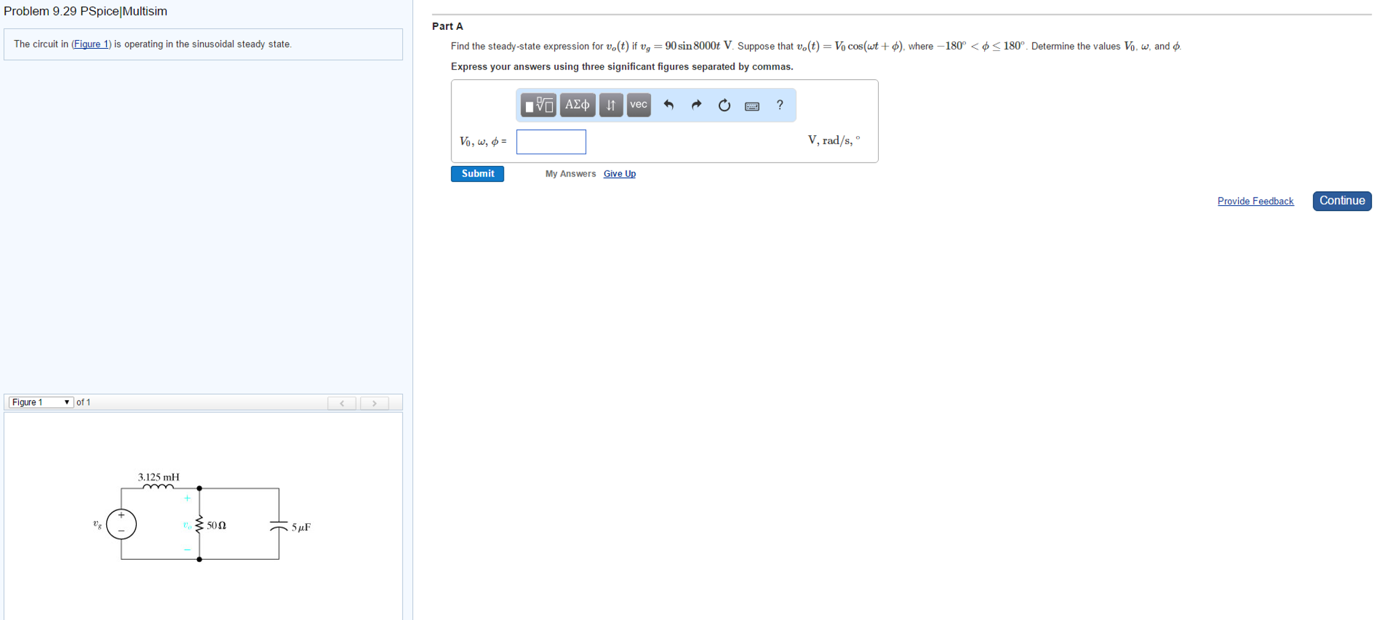Open the Greek symbols AΣφ palette

click(x=577, y=105)
